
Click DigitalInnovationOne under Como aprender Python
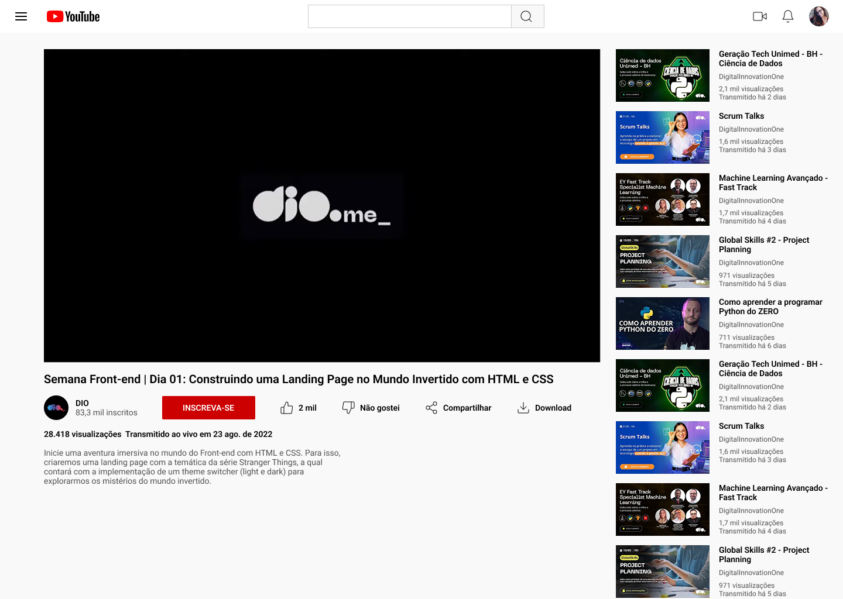click(x=751, y=325)
